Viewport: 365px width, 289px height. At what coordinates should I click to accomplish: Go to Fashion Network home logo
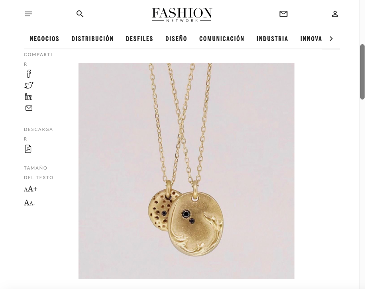point(182,15)
